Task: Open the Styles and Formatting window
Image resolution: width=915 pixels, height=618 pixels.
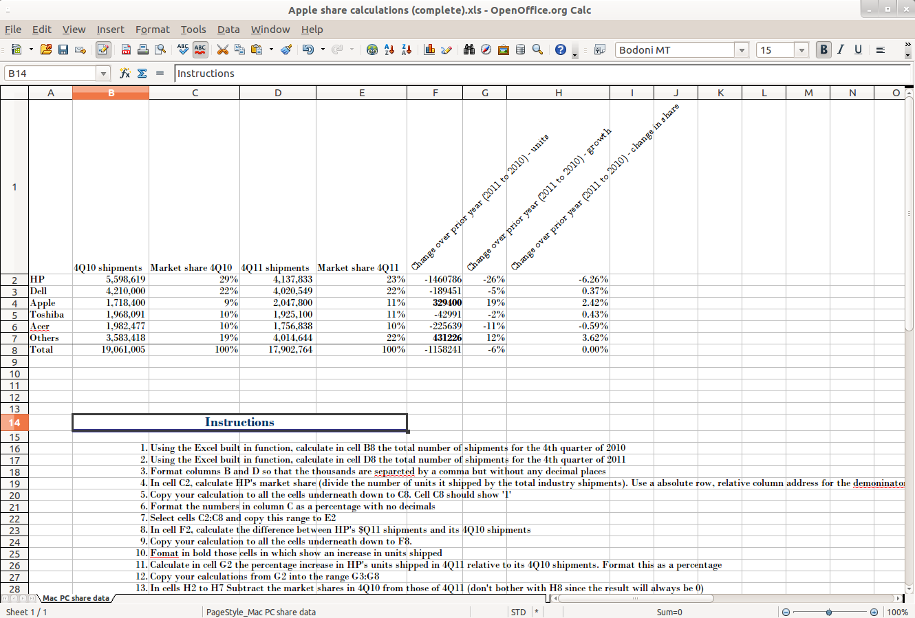Action: click(x=599, y=49)
